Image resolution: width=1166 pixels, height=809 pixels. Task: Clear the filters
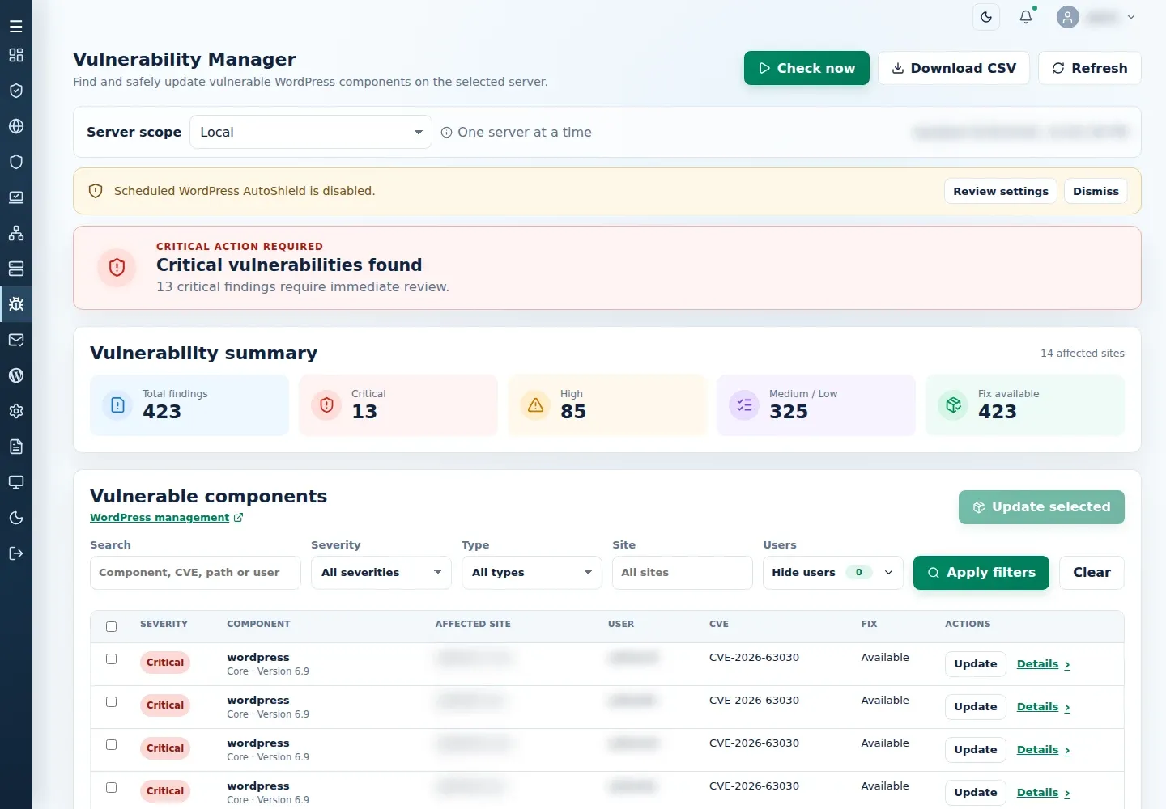pyautogui.click(x=1092, y=572)
